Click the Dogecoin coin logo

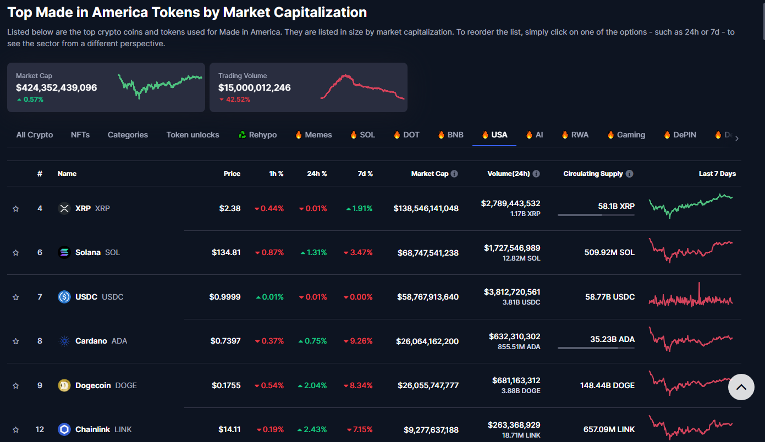(64, 385)
